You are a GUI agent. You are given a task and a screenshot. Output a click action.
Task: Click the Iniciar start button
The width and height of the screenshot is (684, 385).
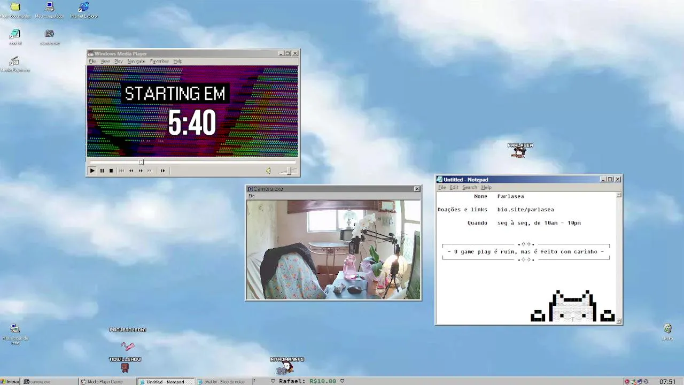point(10,381)
